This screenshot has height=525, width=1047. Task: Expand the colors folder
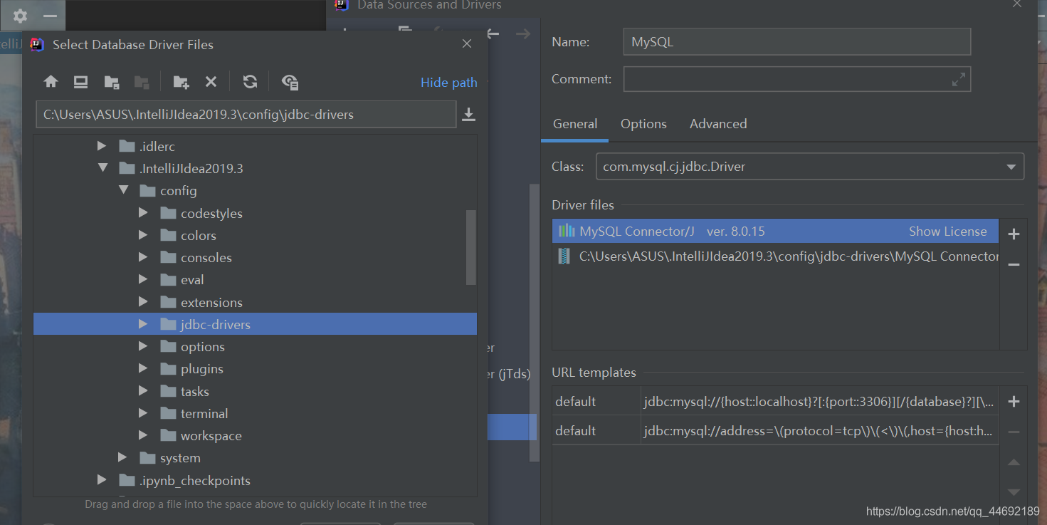143,235
